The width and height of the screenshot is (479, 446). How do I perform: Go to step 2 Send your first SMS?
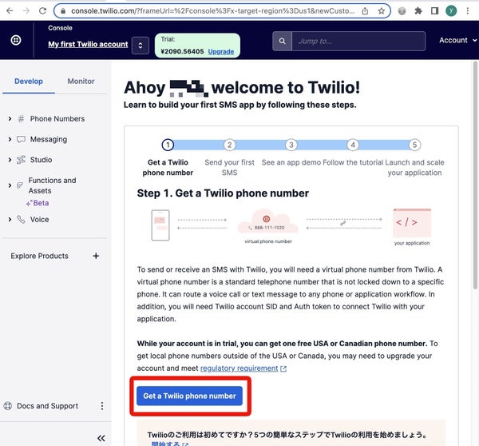(229, 145)
